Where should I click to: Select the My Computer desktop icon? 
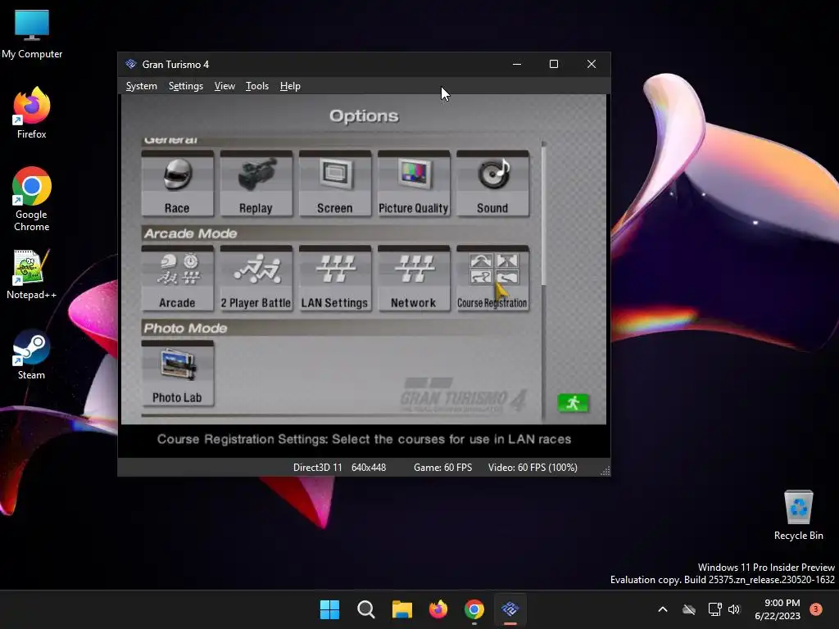coord(32,34)
